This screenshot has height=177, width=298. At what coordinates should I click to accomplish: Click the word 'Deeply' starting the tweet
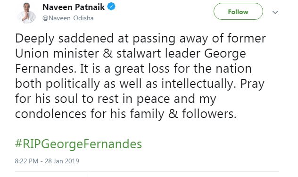(35, 39)
